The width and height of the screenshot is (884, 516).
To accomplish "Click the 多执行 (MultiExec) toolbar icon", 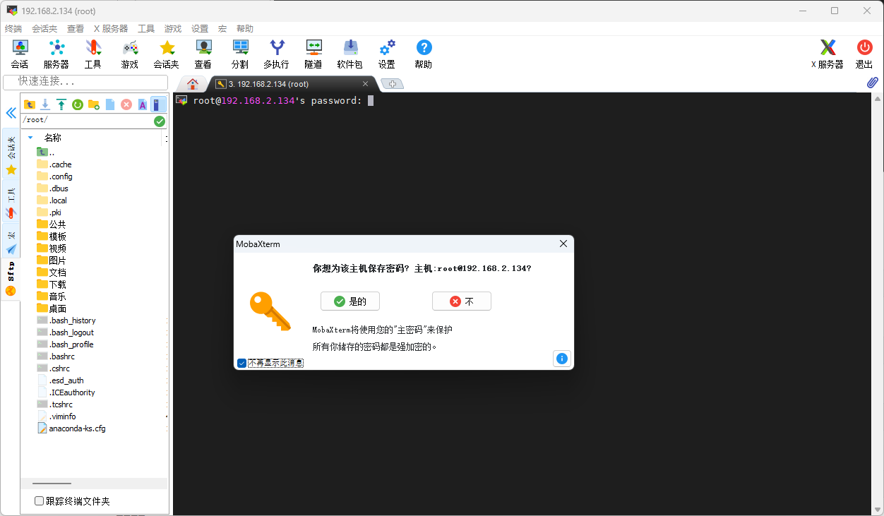I will point(277,54).
